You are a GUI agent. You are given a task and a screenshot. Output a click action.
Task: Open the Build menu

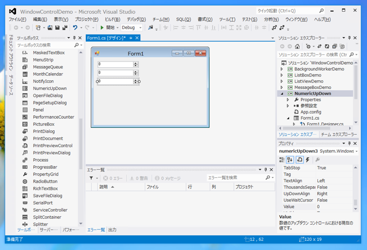coord(112,19)
